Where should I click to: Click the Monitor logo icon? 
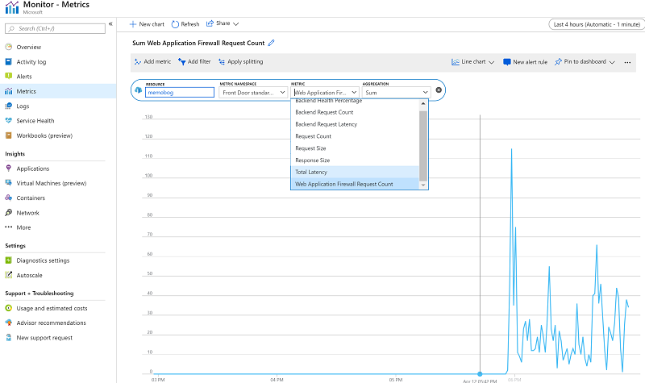coord(12,7)
